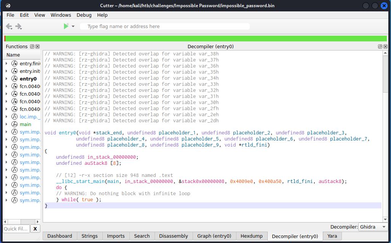The height and width of the screenshot is (243, 391).
Task: Click the Functions list scroll left arrow
Action: (x=5, y=222)
